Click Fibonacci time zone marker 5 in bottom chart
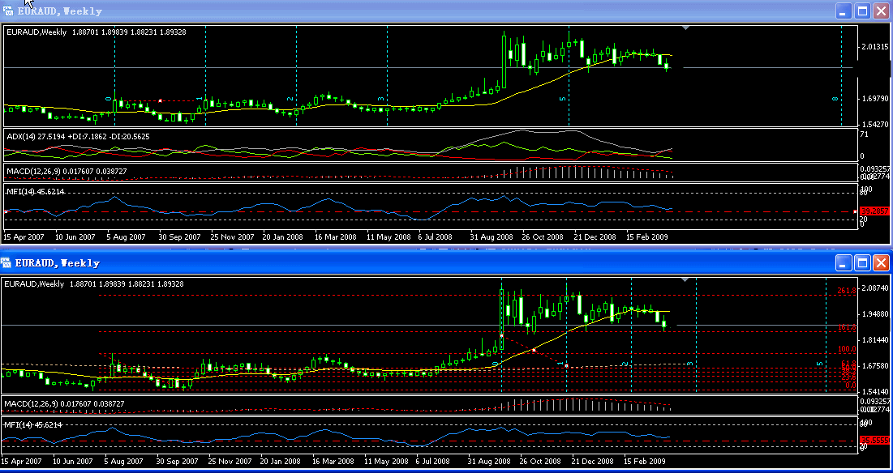This screenshot has height=473, width=893. pyautogui.click(x=820, y=364)
